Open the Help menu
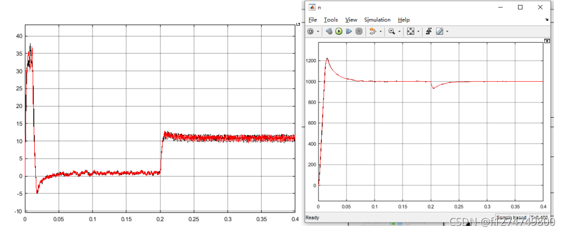The height and width of the screenshot is (232, 564). point(404,20)
